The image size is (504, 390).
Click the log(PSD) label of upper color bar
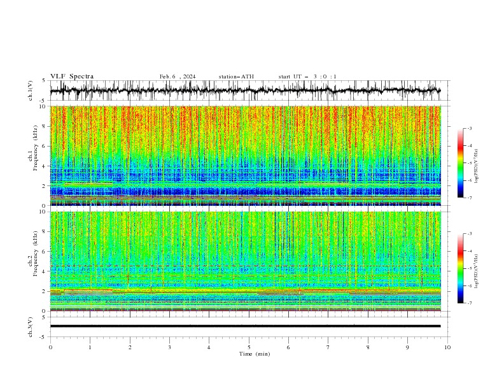[x=476, y=166]
